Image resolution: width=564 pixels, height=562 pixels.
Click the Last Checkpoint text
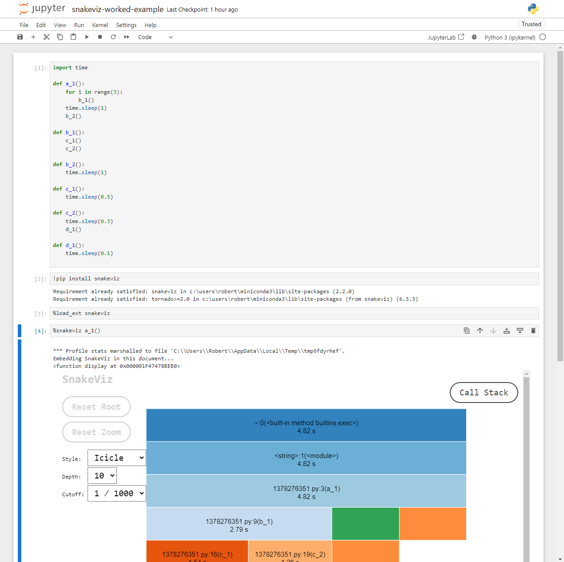click(x=202, y=10)
